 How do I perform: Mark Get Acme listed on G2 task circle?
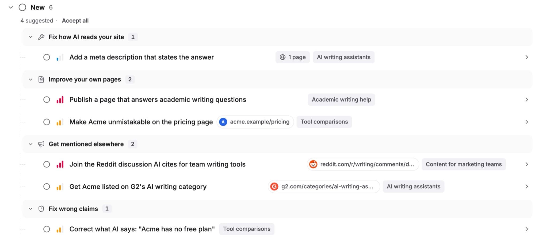pos(47,187)
